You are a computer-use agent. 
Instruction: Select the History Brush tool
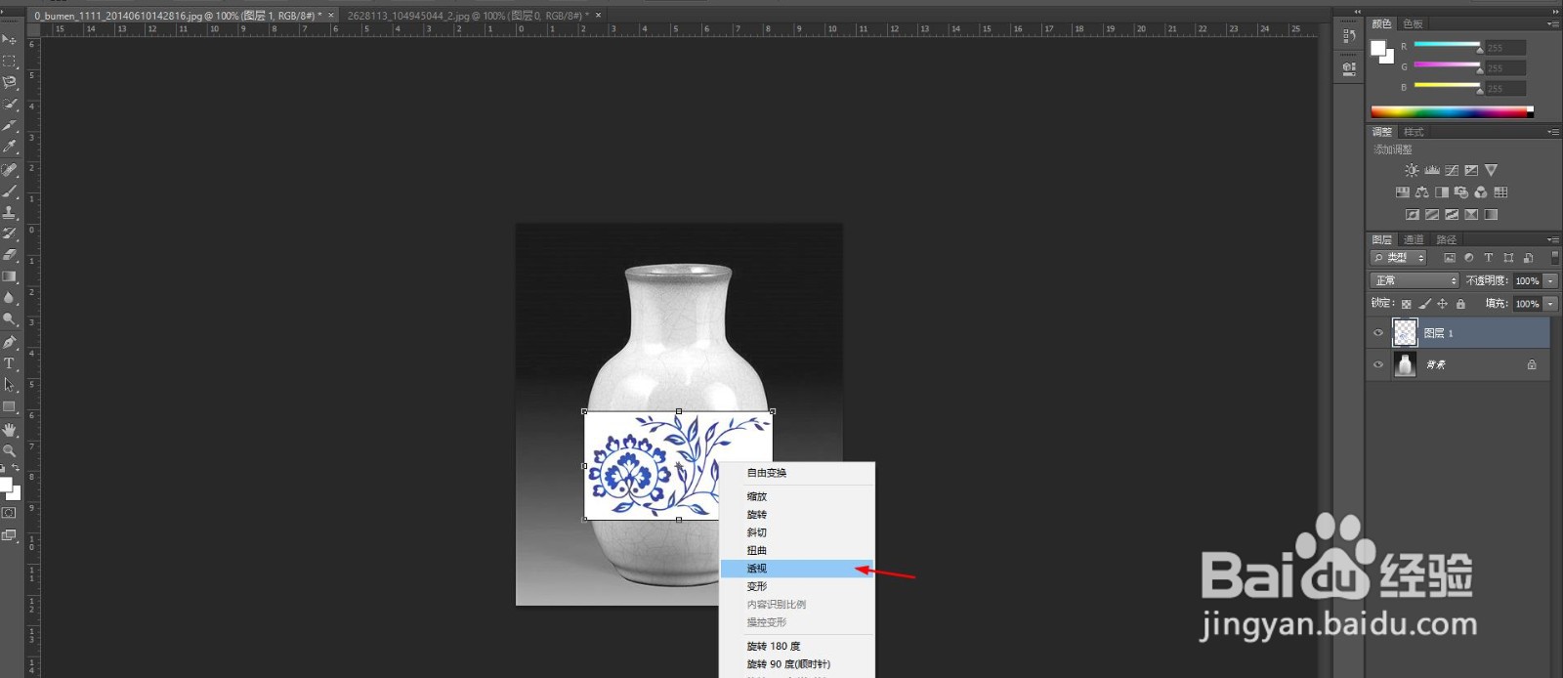pyautogui.click(x=10, y=233)
